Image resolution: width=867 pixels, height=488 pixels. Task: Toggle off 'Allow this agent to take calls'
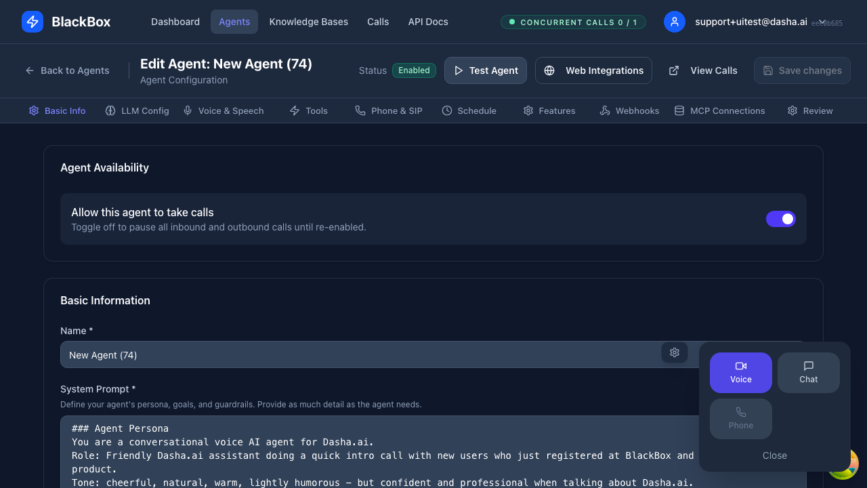pyautogui.click(x=781, y=219)
